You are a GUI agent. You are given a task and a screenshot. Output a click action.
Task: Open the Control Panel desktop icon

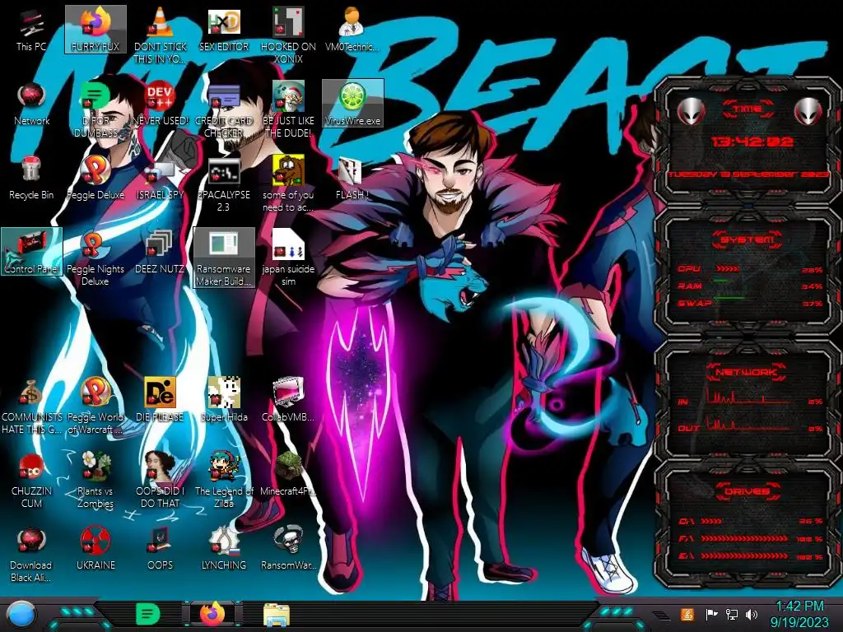click(31, 252)
